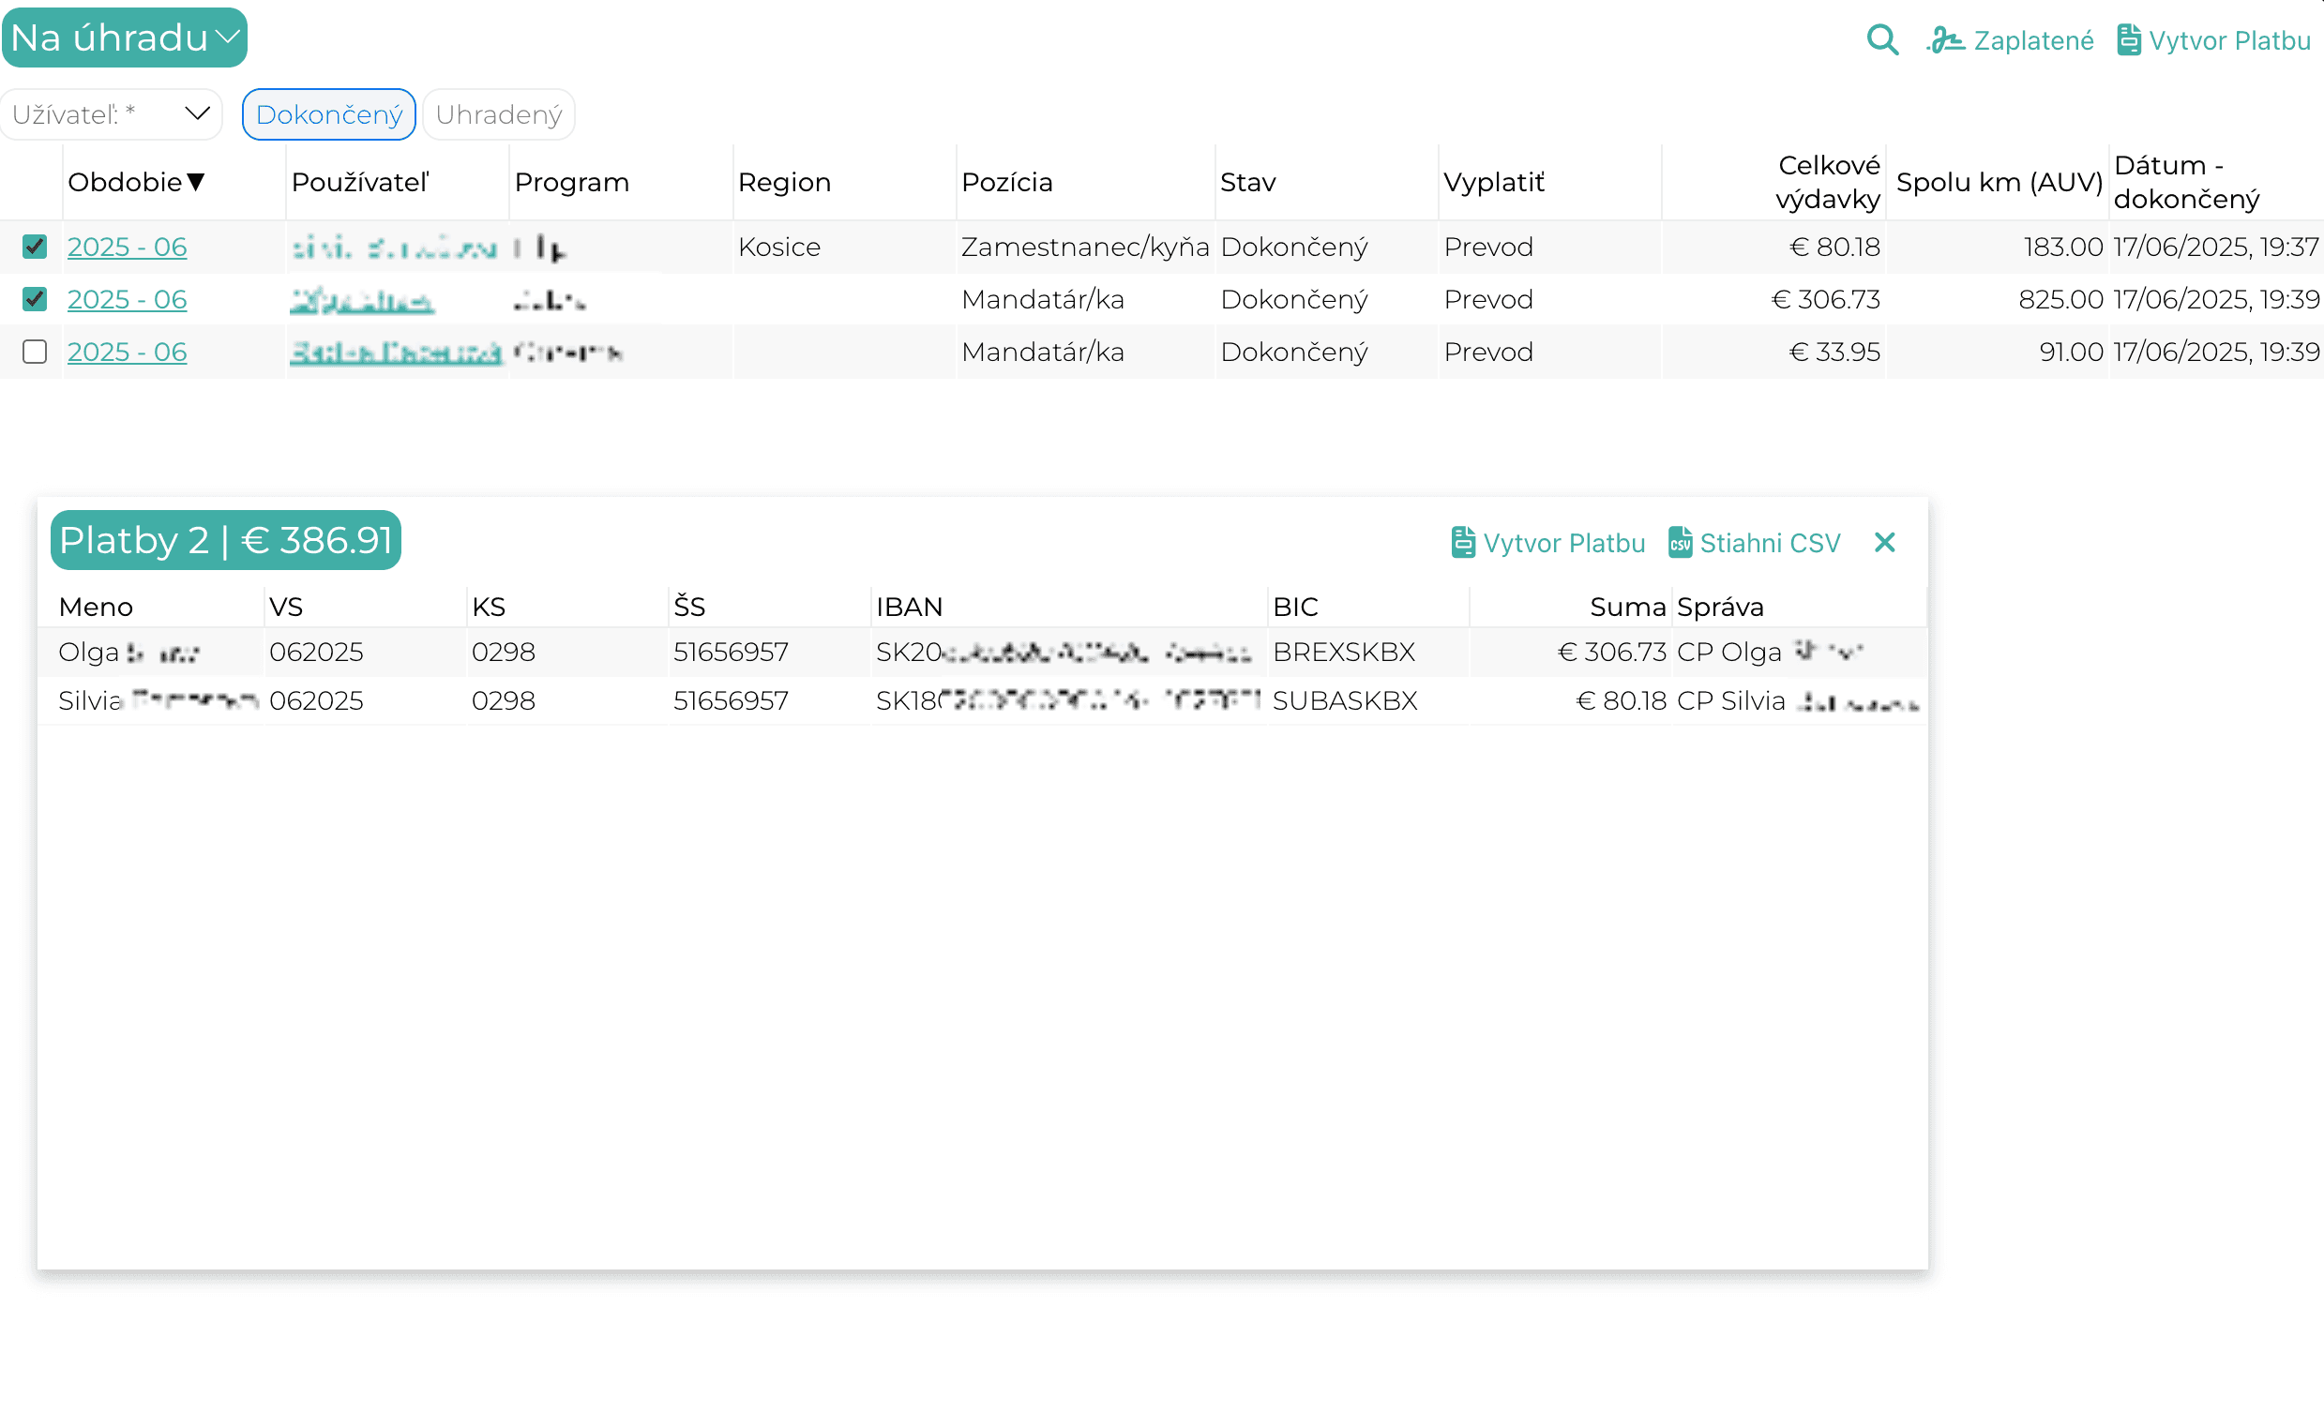Viewport: 2324px width, 1427px height.
Task: Expand the Užívateľ filter dropdown
Action: (112, 114)
